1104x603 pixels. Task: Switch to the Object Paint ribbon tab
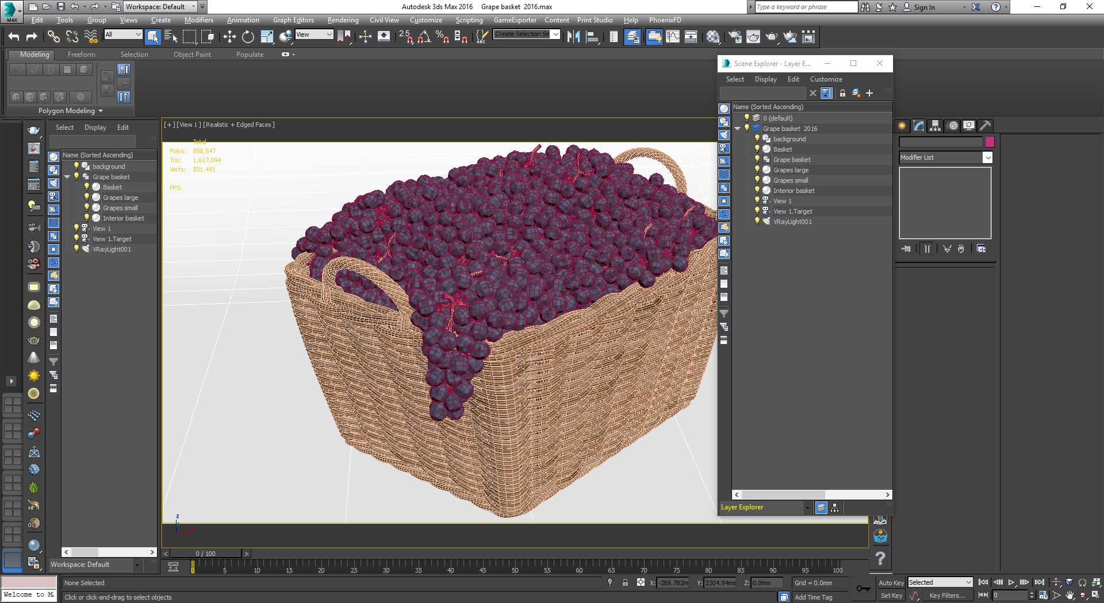point(192,55)
